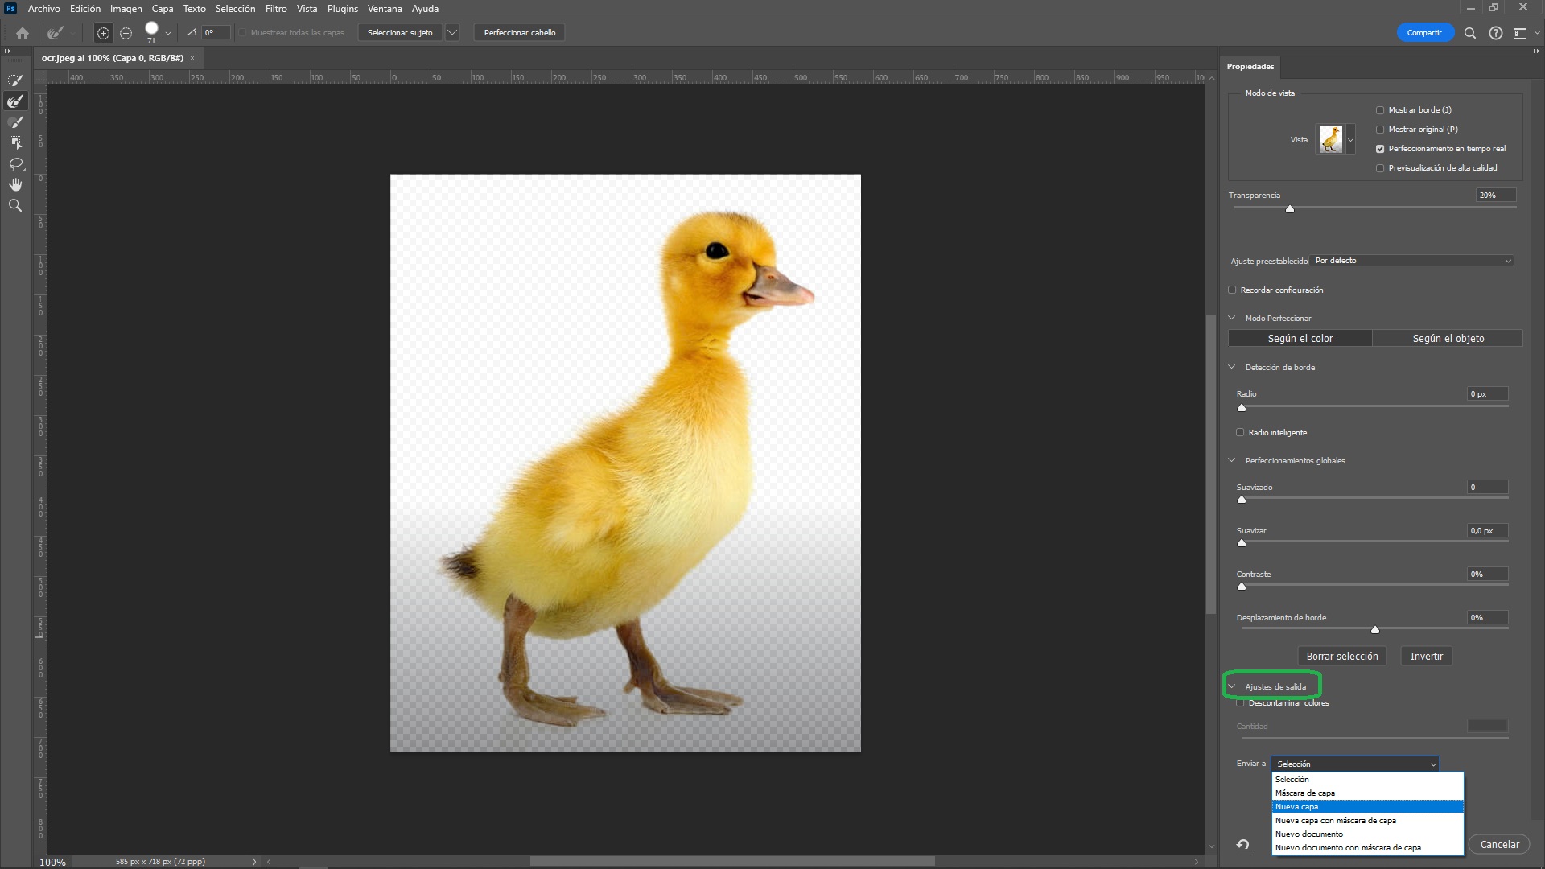Click Perfeccionar cabello button

(520, 33)
